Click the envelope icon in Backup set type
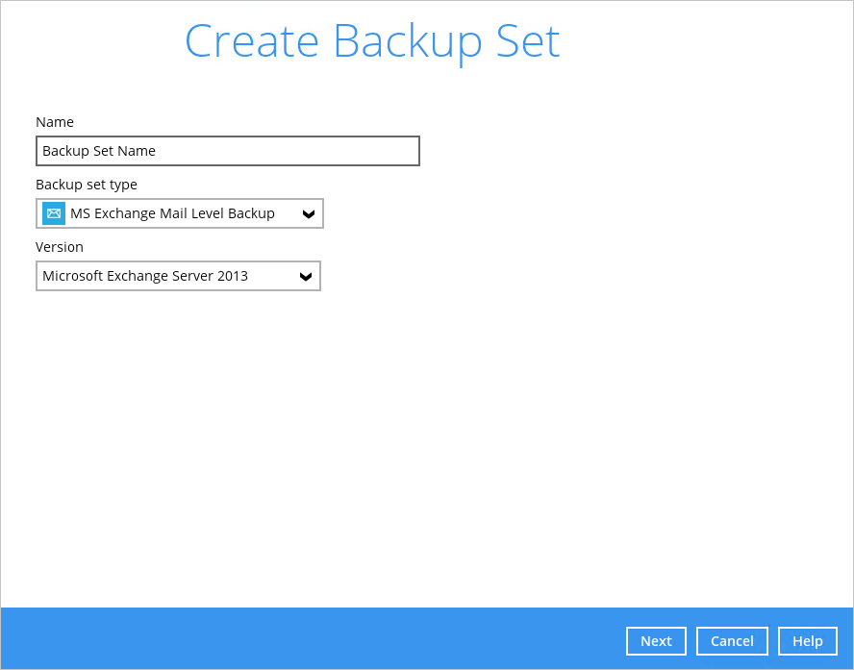The height and width of the screenshot is (670, 854). [x=54, y=213]
